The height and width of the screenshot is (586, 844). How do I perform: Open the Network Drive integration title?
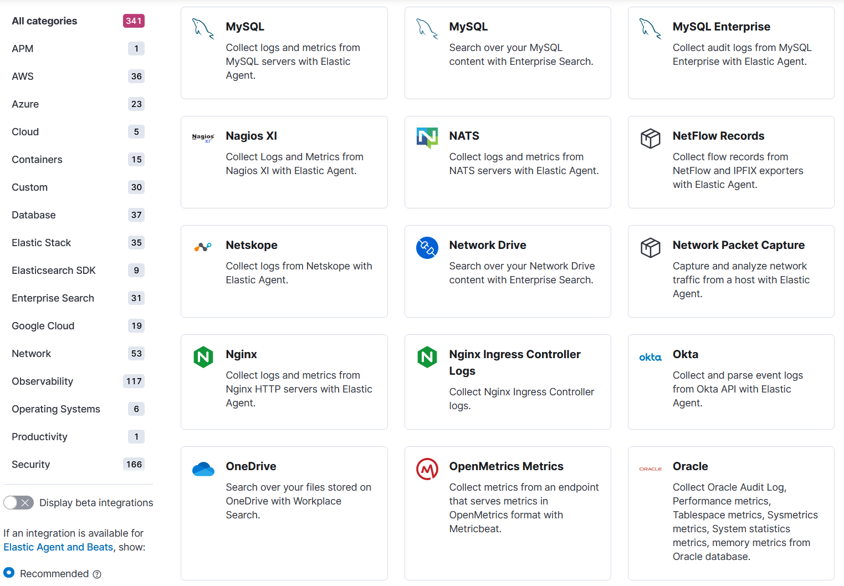coord(488,245)
